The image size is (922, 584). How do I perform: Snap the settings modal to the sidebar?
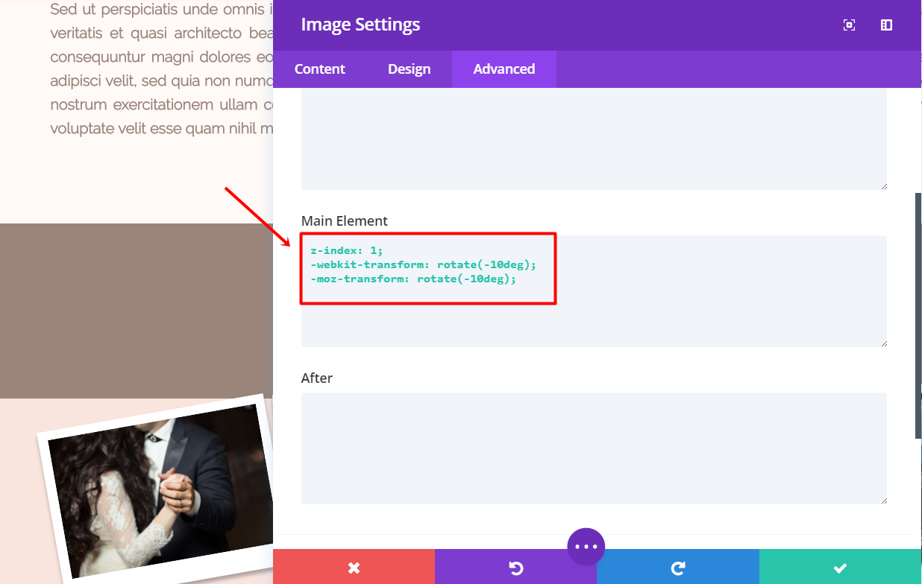coord(886,25)
